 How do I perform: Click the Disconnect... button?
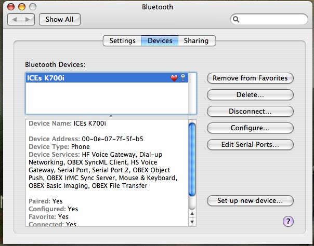250,111
